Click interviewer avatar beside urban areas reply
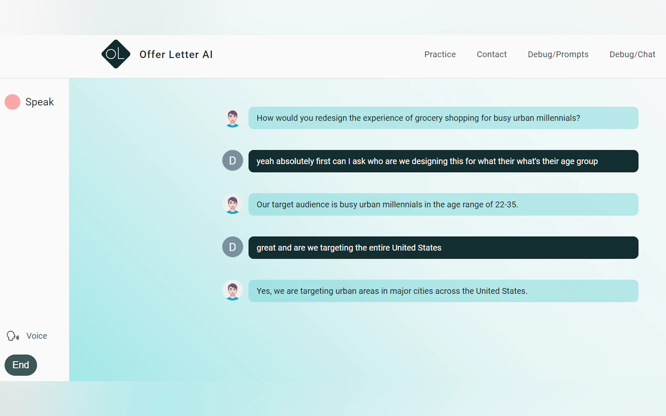Image resolution: width=666 pixels, height=416 pixels. point(232,291)
